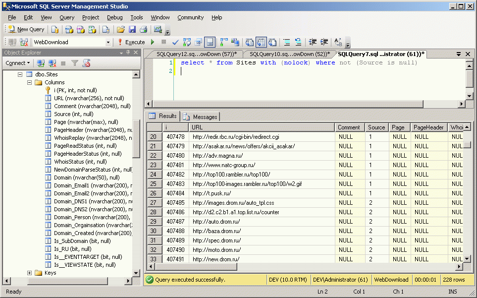
Task: Uncomment the selected lines icon
Action: pyautogui.click(x=298, y=42)
